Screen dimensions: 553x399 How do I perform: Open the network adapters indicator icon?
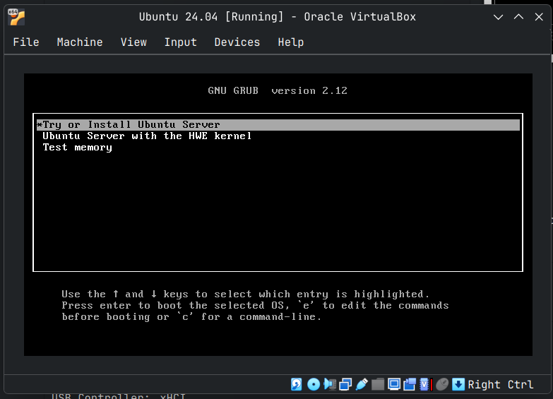point(345,384)
